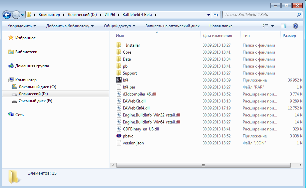Select the pbsvc application icon

(119, 136)
